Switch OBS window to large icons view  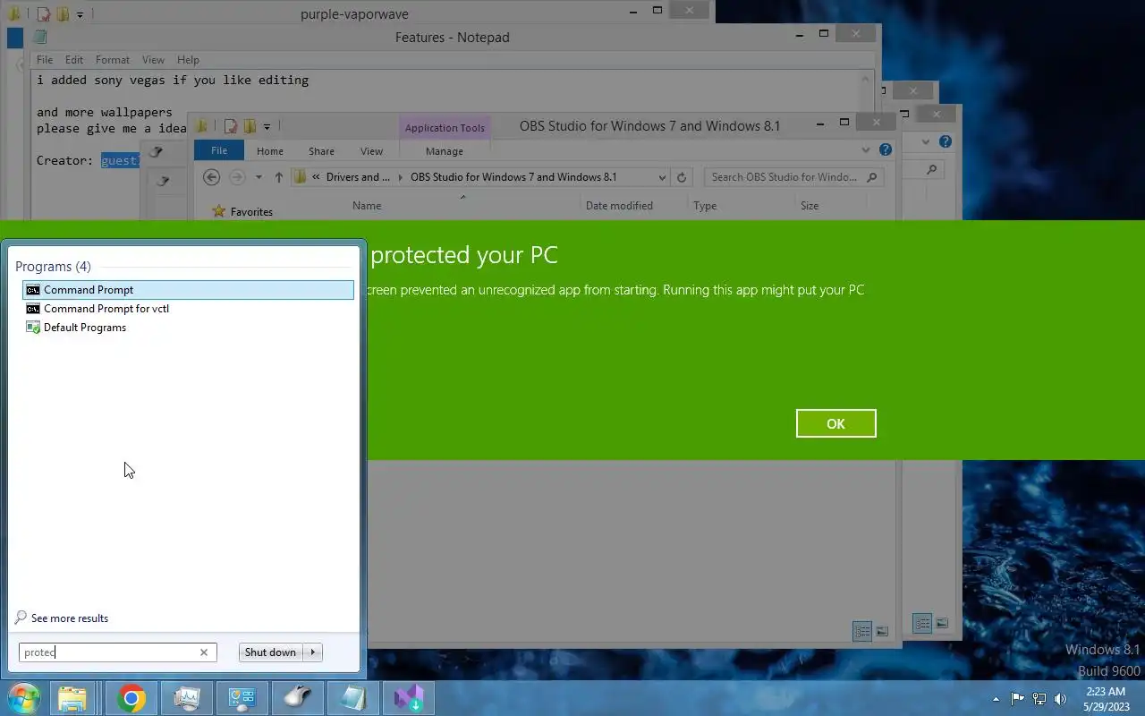coord(882,631)
